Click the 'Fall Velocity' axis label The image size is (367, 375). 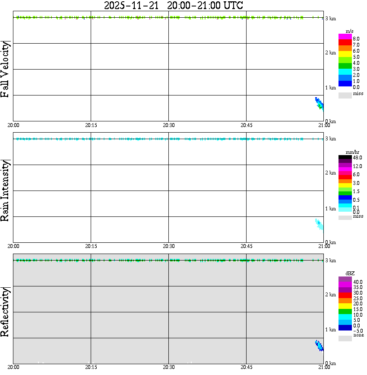click(x=5, y=69)
